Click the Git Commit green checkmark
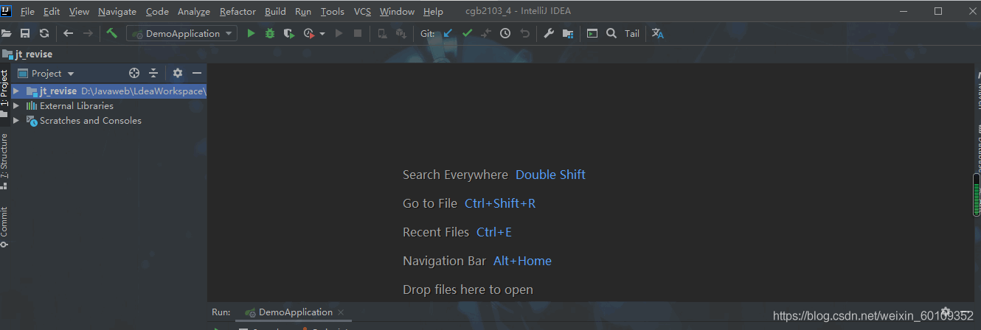Image resolution: width=981 pixels, height=330 pixels. (467, 33)
